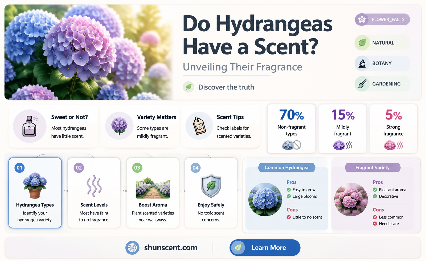Viewport: 426px width, 261px height.
Task: Select the Scent Levels step card
Action: click(x=94, y=193)
